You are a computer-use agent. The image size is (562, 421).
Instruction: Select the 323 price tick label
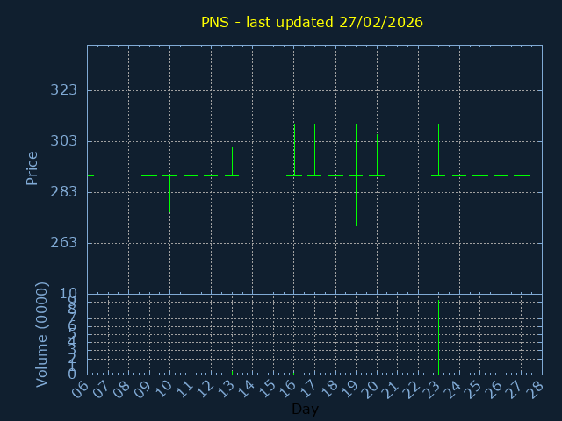64,90
